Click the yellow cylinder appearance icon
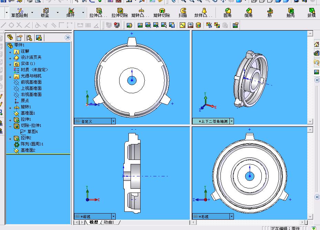320x230 pixels. pyautogui.click(x=198, y=25)
